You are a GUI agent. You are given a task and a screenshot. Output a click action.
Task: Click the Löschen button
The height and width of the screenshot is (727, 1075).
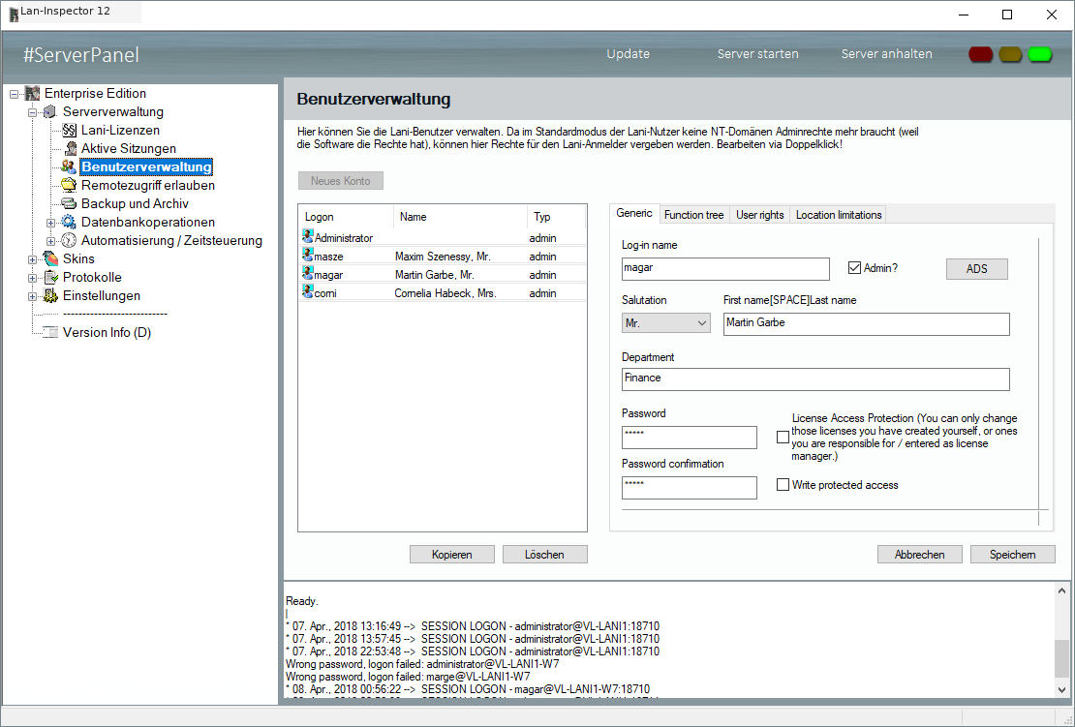pyautogui.click(x=544, y=555)
